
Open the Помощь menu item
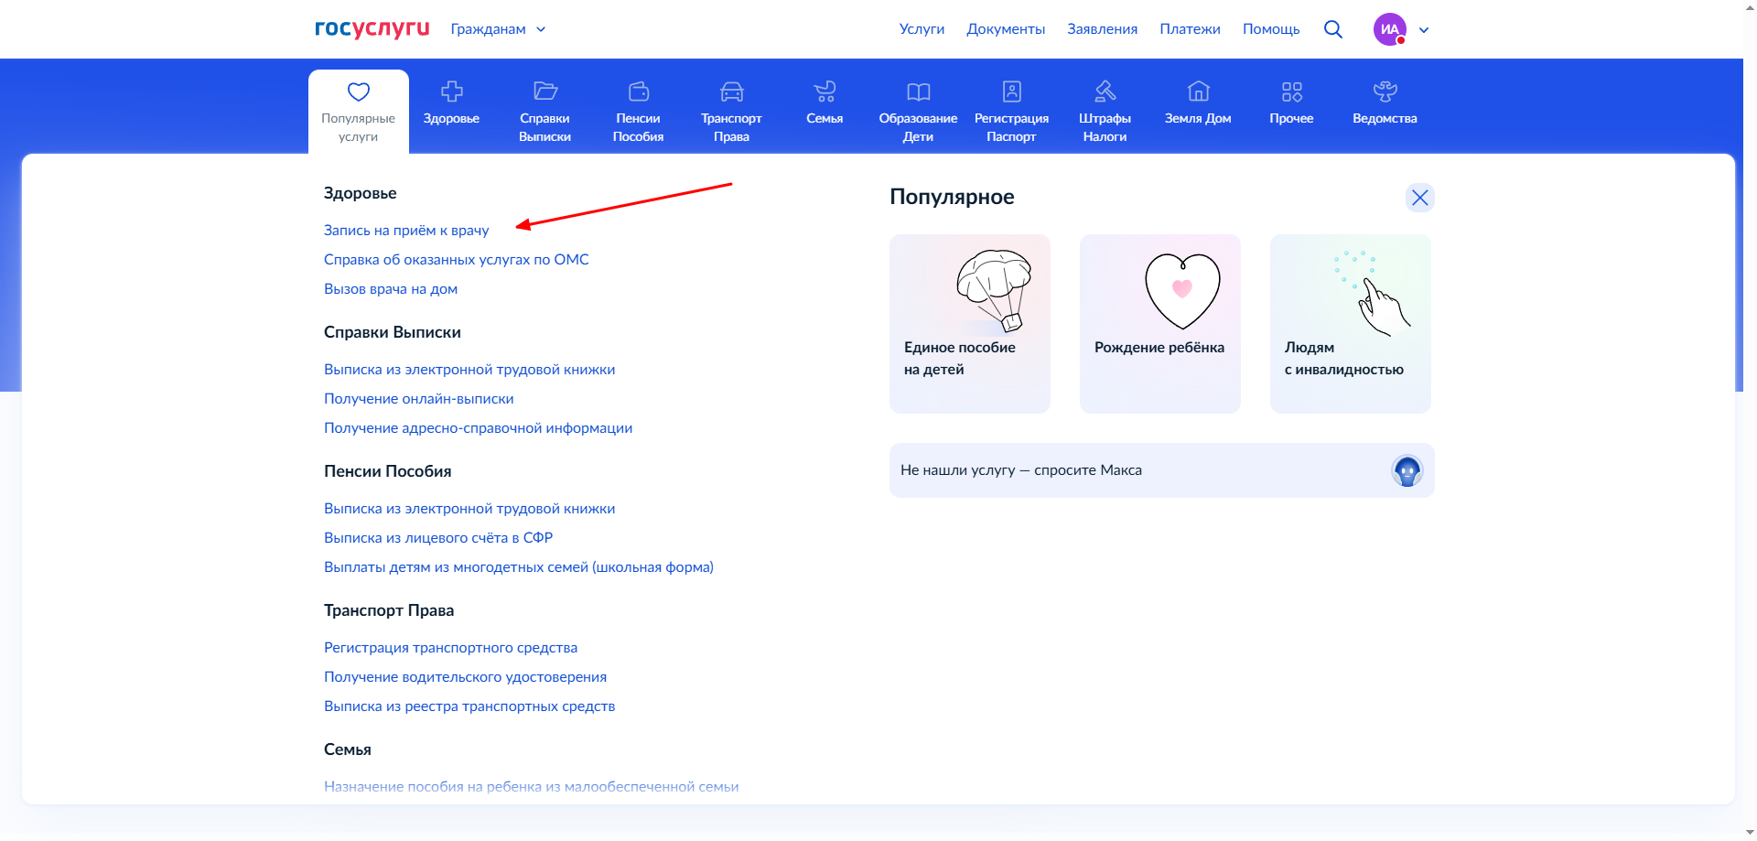click(1271, 29)
